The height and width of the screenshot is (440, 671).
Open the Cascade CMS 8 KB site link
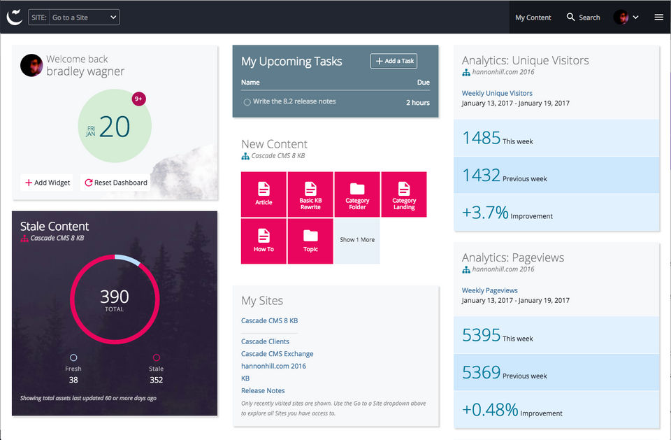[269, 320]
